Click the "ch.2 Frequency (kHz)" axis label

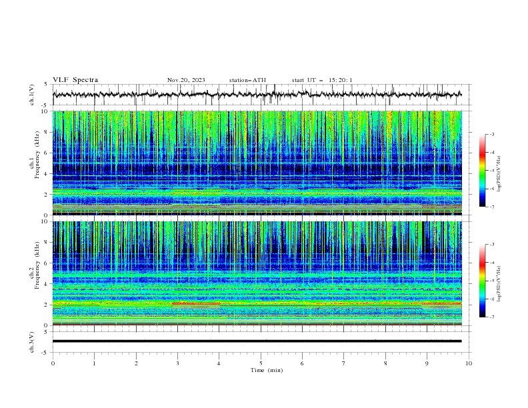tap(35, 265)
